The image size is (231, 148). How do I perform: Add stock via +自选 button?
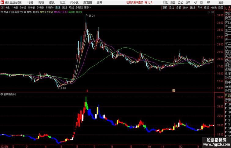(214, 8)
